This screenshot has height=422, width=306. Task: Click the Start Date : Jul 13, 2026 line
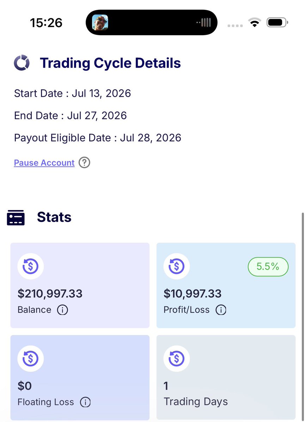click(73, 93)
